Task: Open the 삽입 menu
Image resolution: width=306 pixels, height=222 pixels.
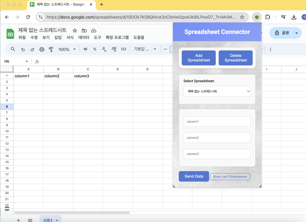Action: (58, 38)
